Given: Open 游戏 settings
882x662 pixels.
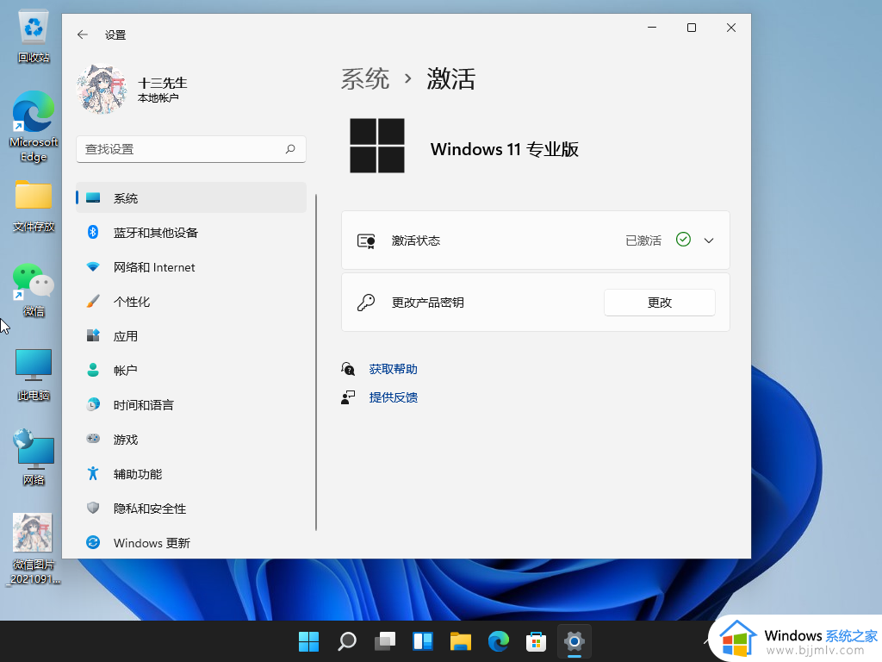Looking at the screenshot, I should pyautogui.click(x=190, y=439).
